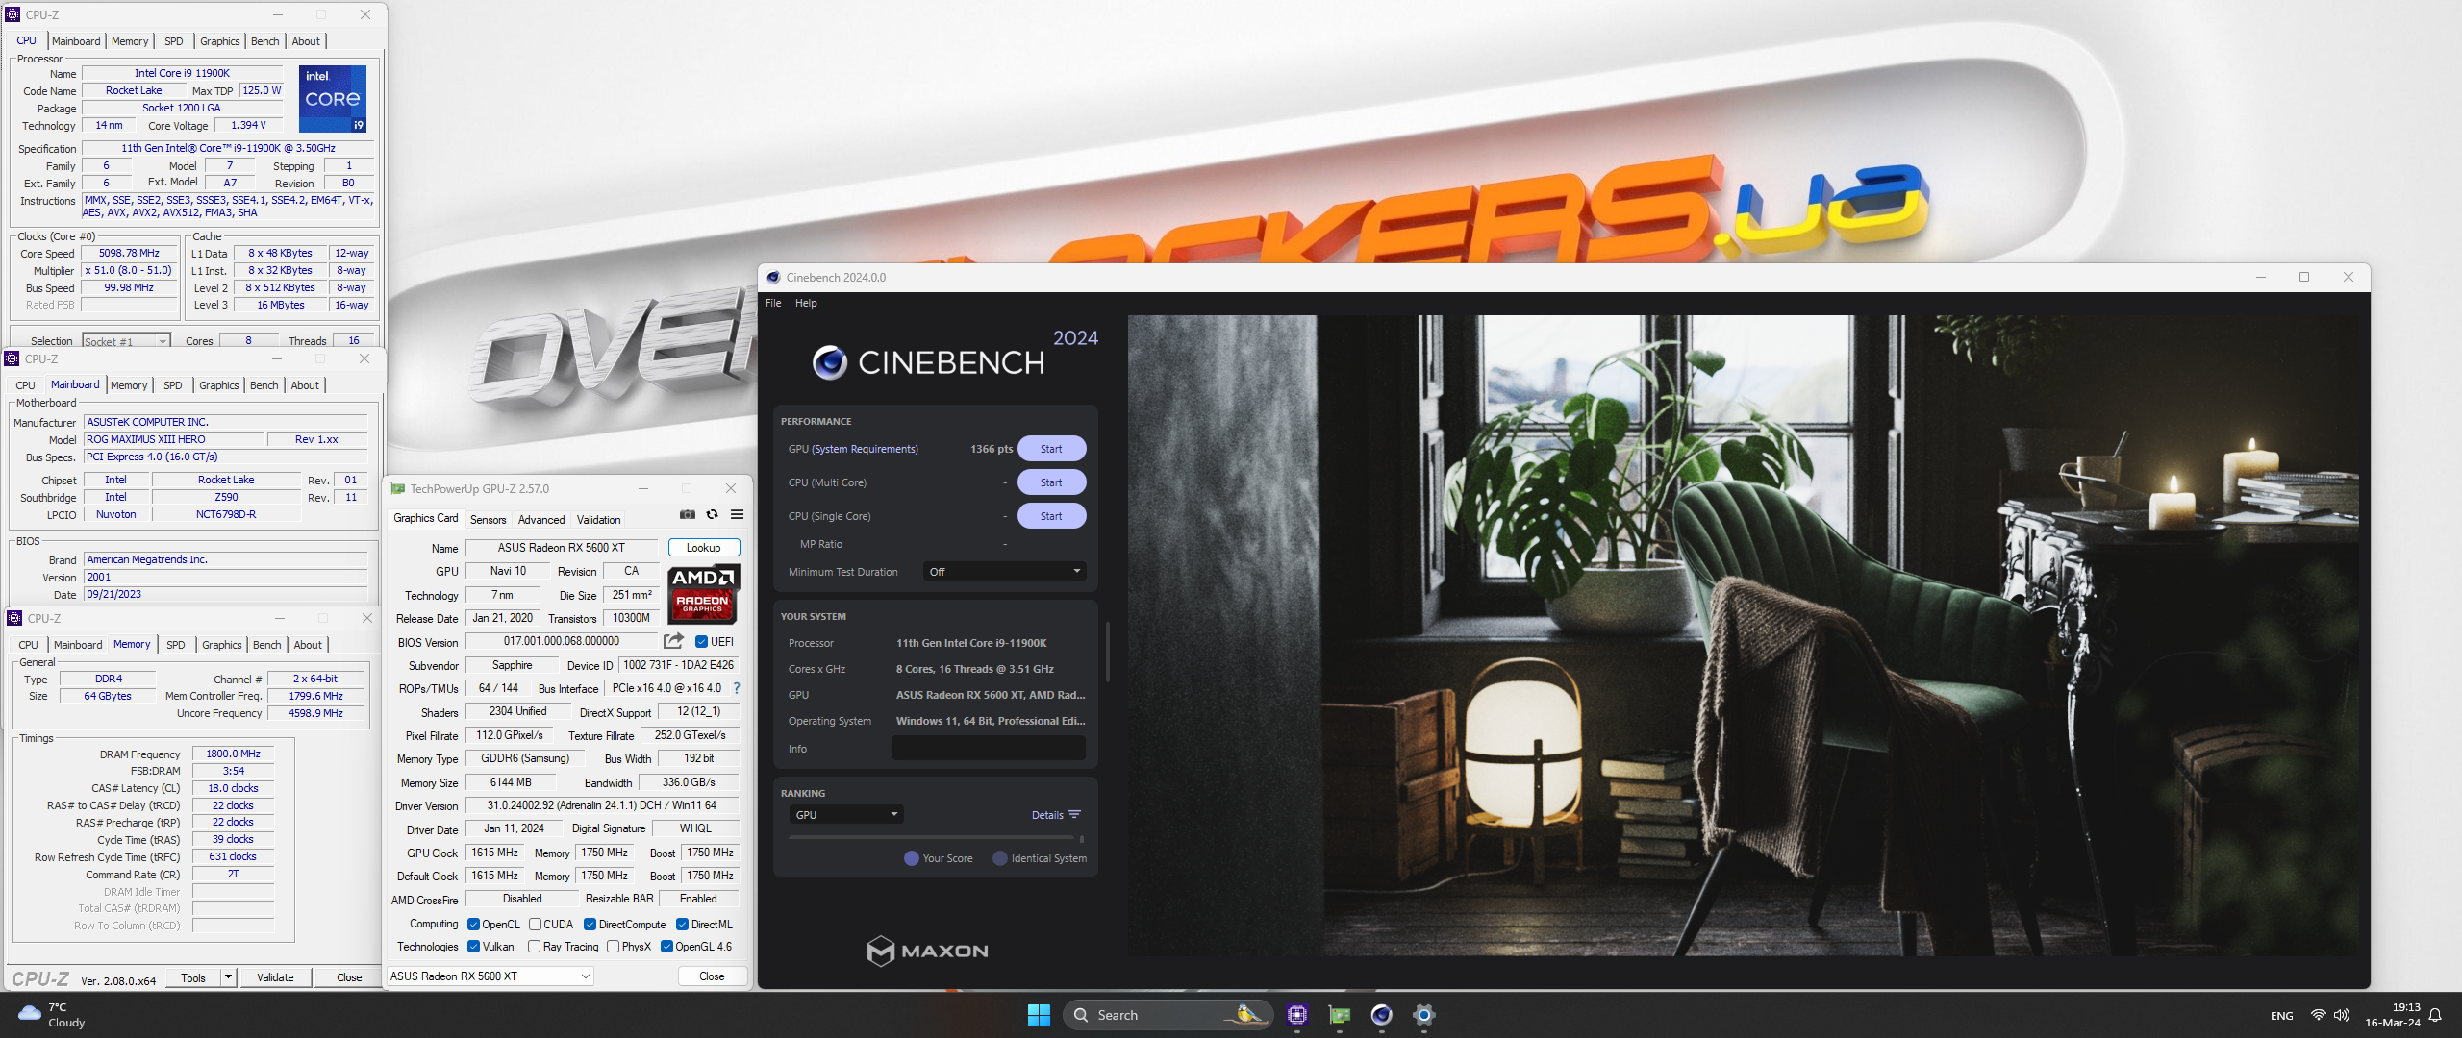The height and width of the screenshot is (1038, 2462).
Task: Toggle the OpenCL checkbox
Action: tap(473, 925)
